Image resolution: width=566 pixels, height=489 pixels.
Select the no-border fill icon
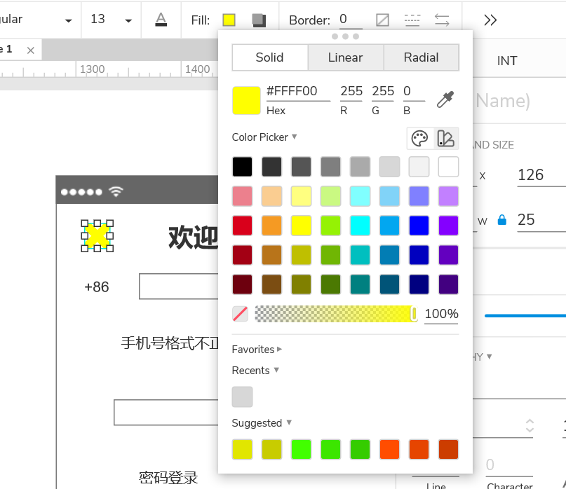coord(382,20)
